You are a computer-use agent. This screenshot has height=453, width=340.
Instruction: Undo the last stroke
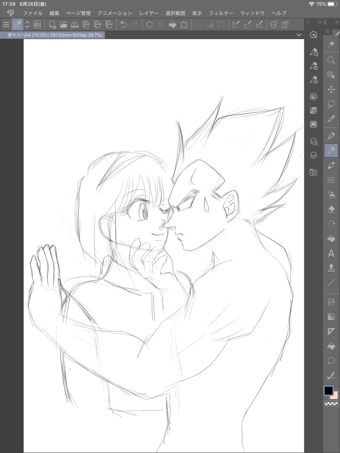click(x=124, y=25)
